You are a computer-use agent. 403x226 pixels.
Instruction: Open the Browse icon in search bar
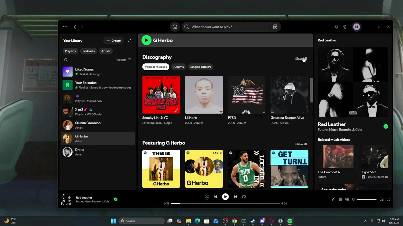pyautogui.click(x=275, y=27)
